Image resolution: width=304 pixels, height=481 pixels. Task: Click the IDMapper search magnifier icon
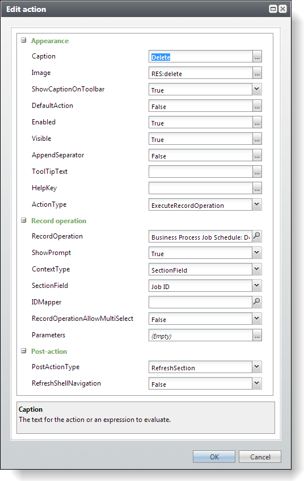[257, 302]
